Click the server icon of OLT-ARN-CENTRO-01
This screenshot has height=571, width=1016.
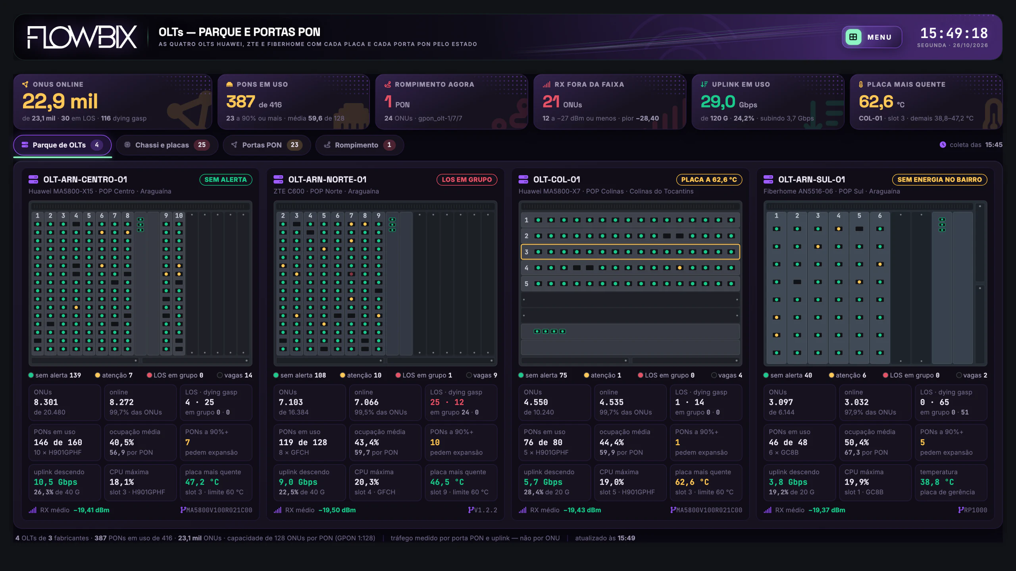[x=33, y=180]
